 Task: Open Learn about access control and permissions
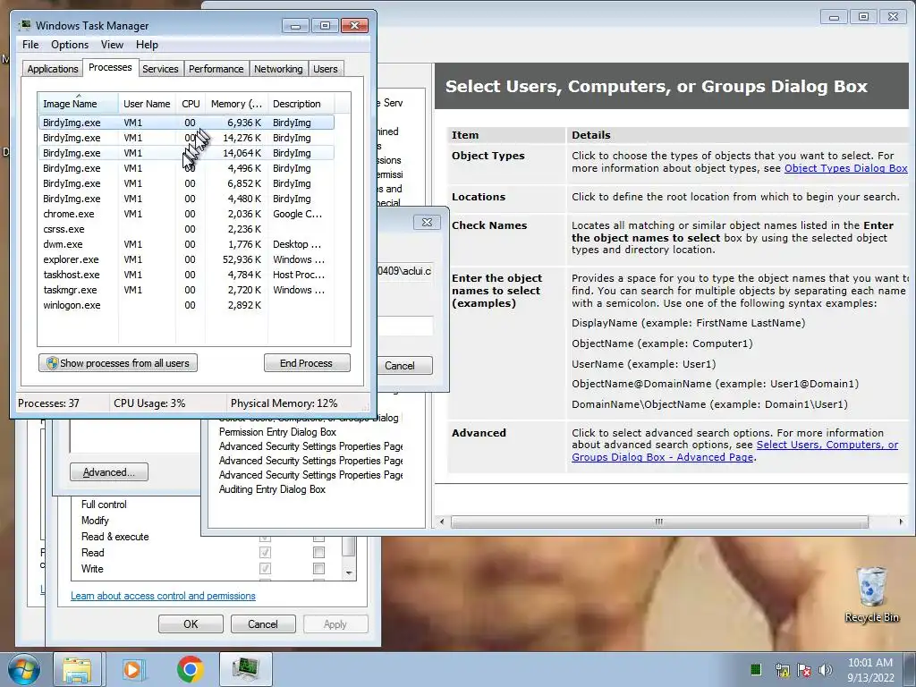pyautogui.click(x=163, y=596)
